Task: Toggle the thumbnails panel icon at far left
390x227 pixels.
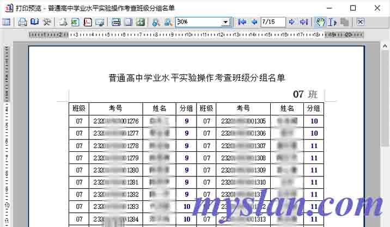Action: [7, 22]
